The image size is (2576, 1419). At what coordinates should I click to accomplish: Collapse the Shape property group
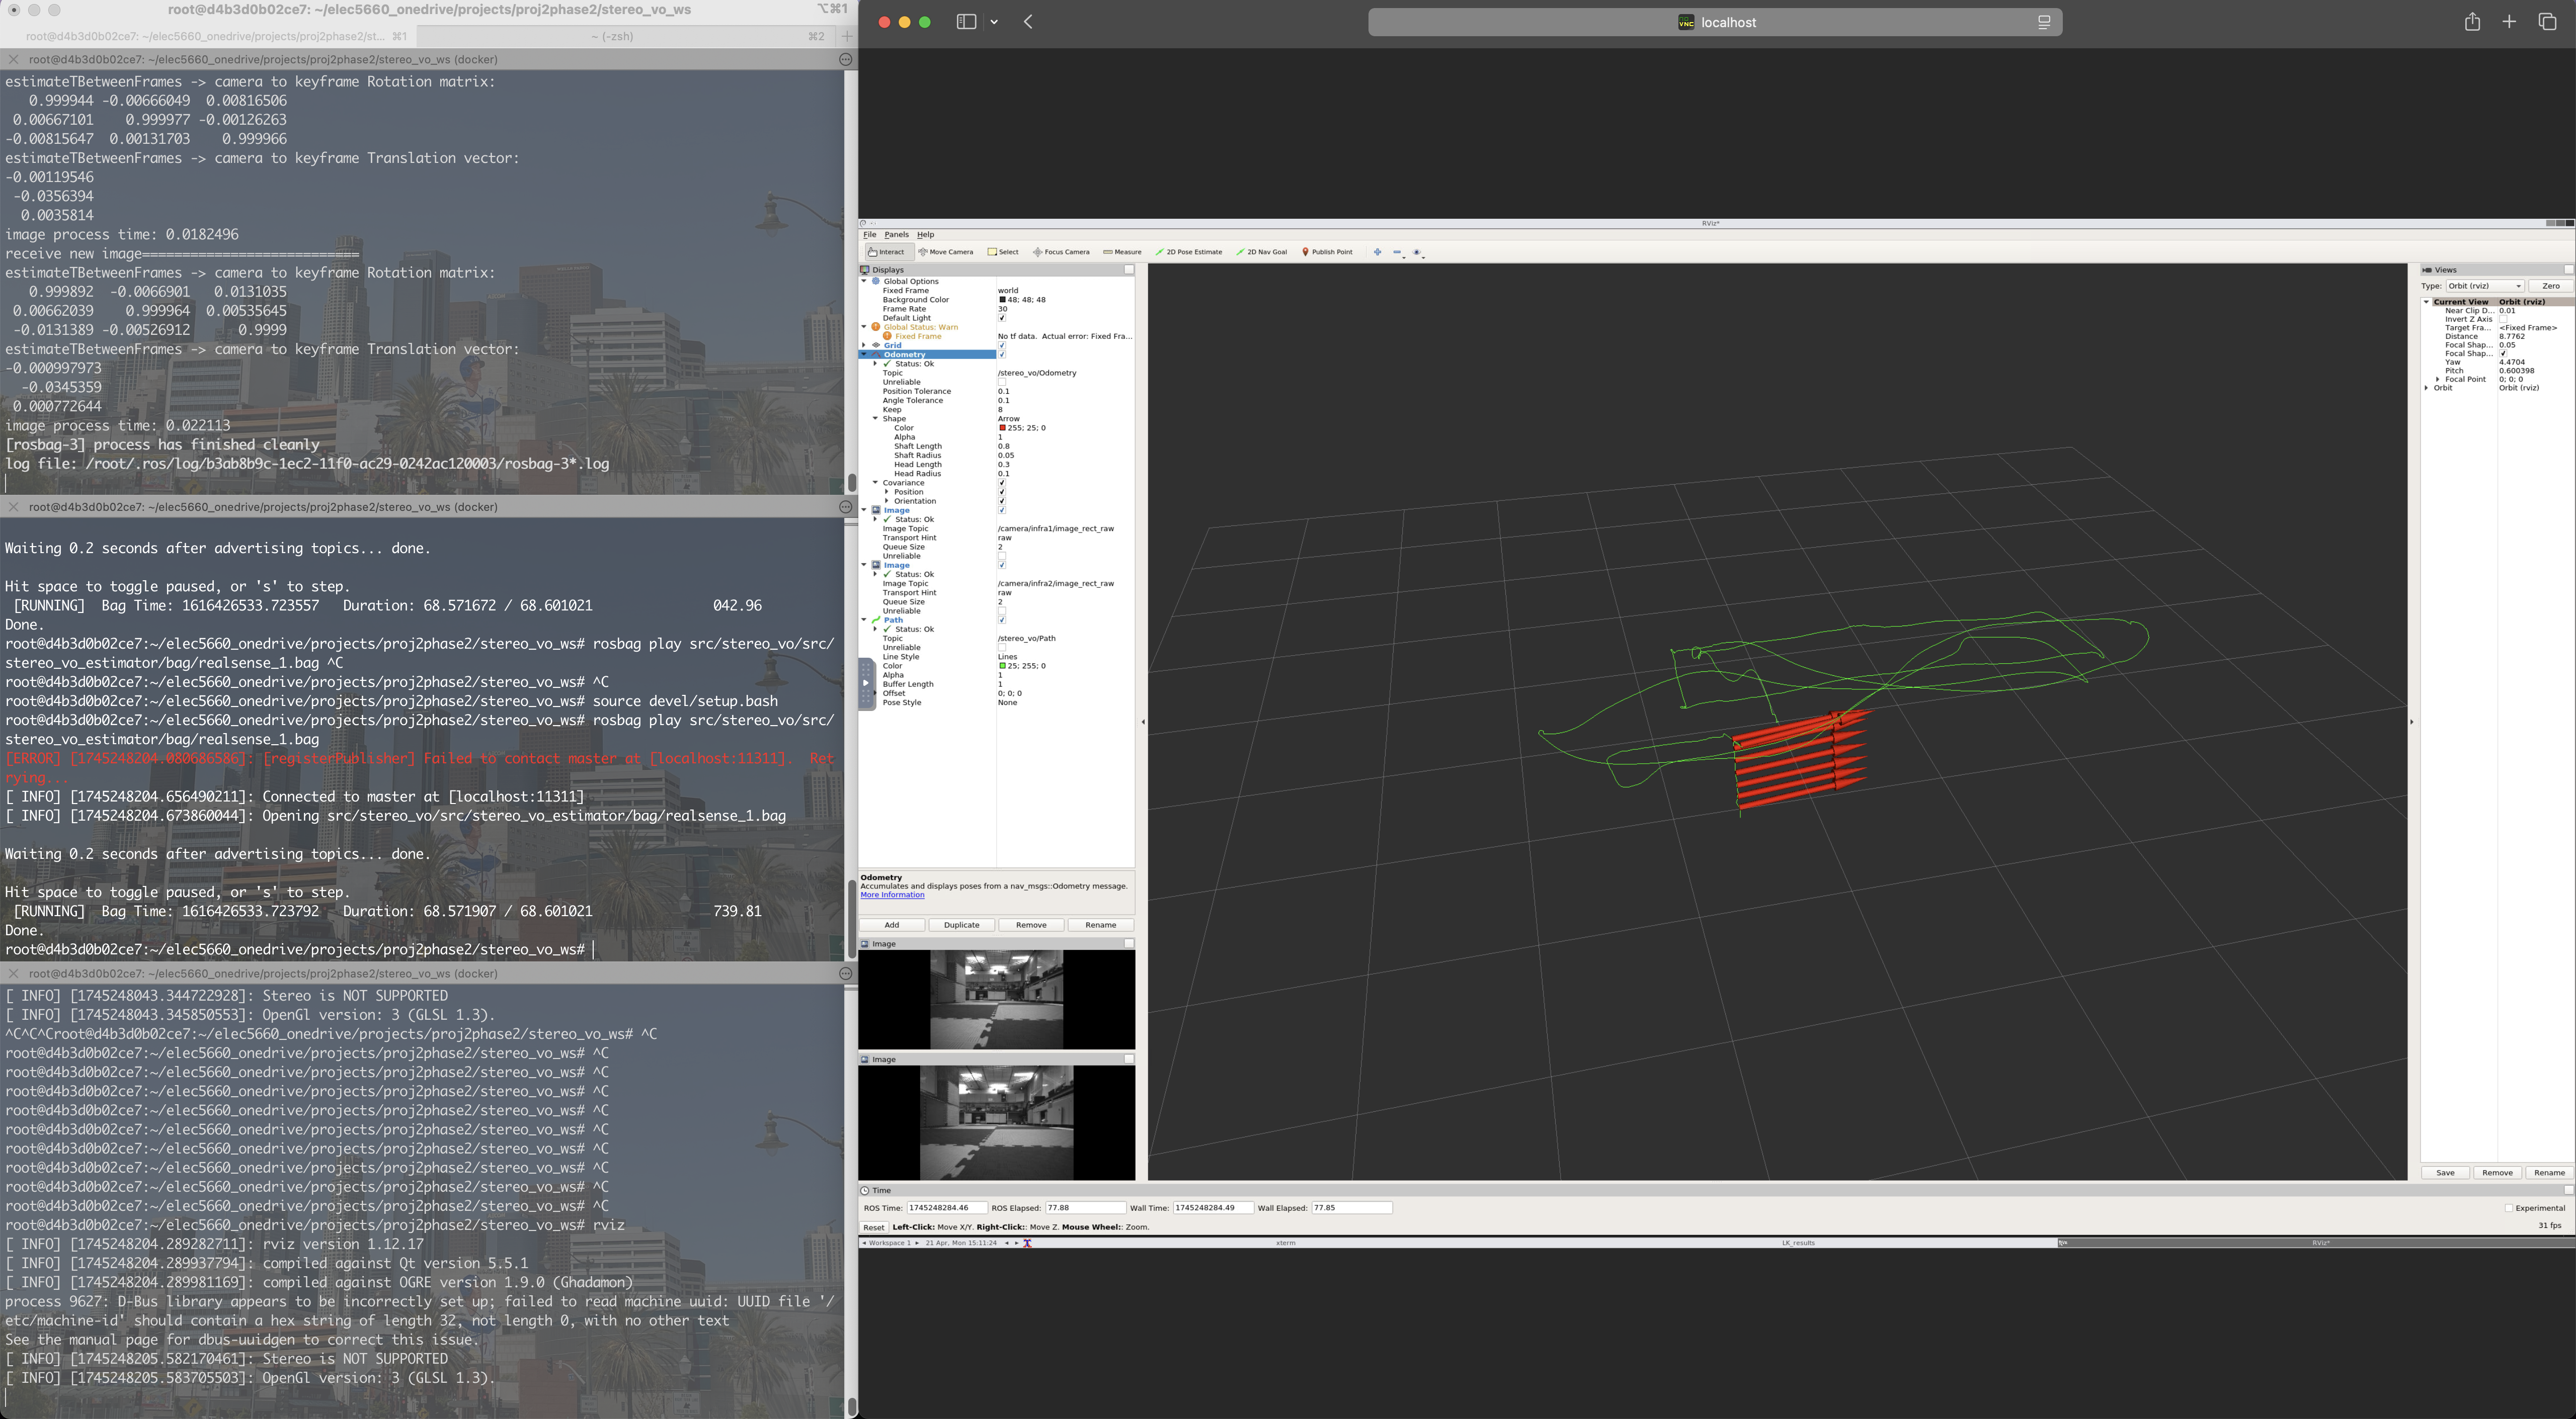(x=875, y=419)
